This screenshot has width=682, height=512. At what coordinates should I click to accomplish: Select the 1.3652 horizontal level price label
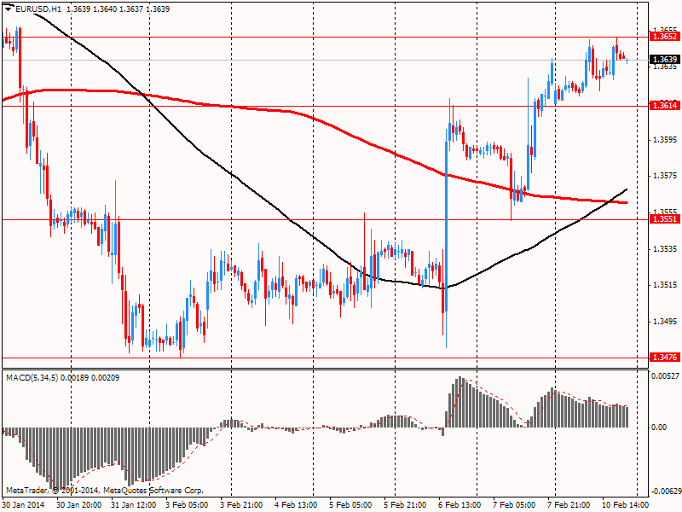tap(664, 37)
